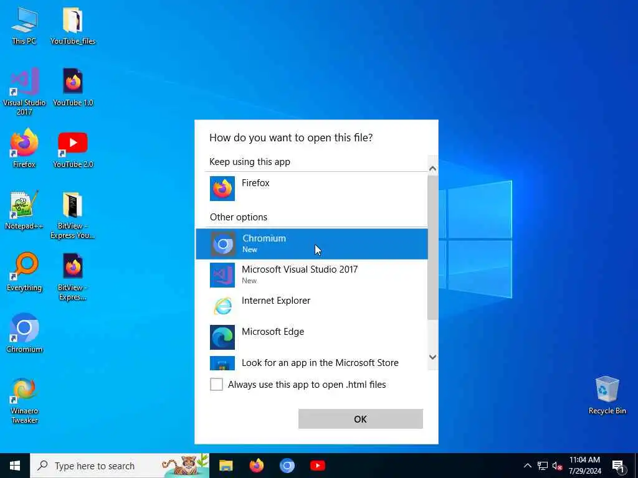Viewport: 638px width, 478px height.
Task: Click scroll up arrow in app list
Action: pyautogui.click(x=433, y=168)
